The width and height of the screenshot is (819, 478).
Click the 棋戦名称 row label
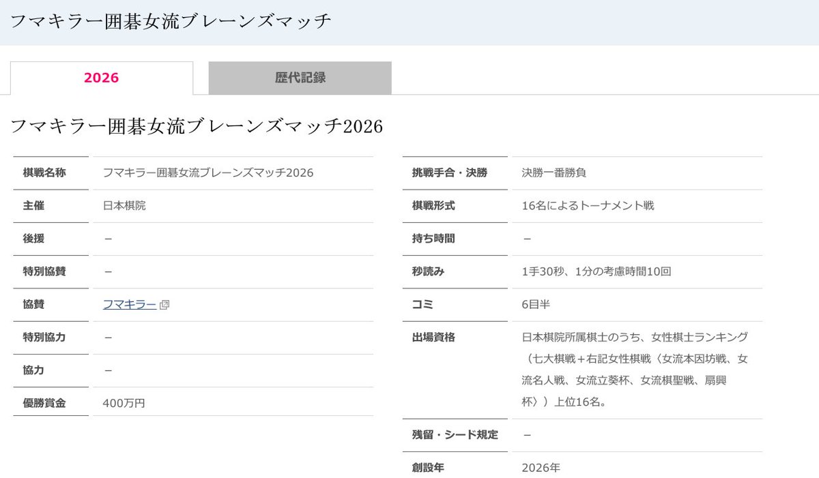[x=44, y=173]
